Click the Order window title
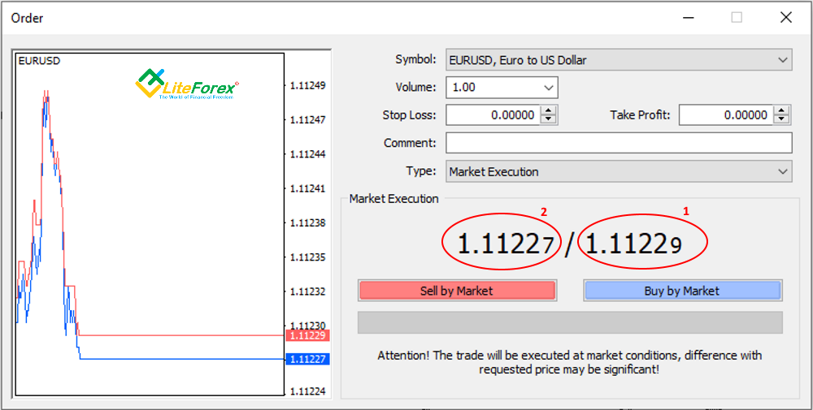The width and height of the screenshot is (813, 410). tap(28, 18)
